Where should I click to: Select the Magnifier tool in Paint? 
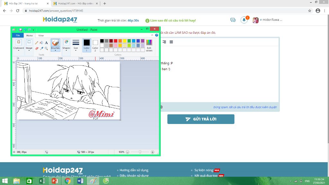pos(46,48)
